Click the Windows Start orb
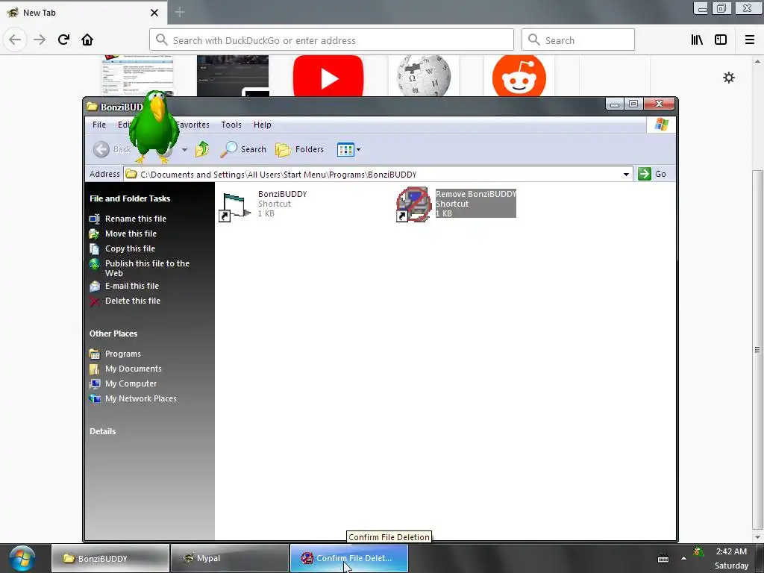Screen dimensions: 764x573 click(22, 558)
